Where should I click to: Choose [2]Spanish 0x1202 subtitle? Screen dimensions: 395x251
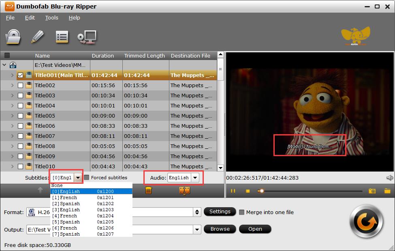tap(92, 204)
